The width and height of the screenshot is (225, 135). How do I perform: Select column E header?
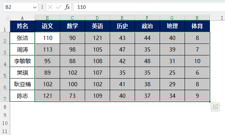(122, 18)
